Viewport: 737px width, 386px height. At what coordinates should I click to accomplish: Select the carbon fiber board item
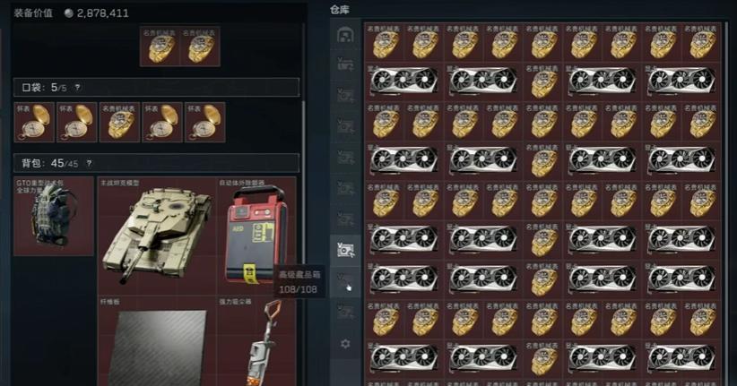click(x=158, y=341)
